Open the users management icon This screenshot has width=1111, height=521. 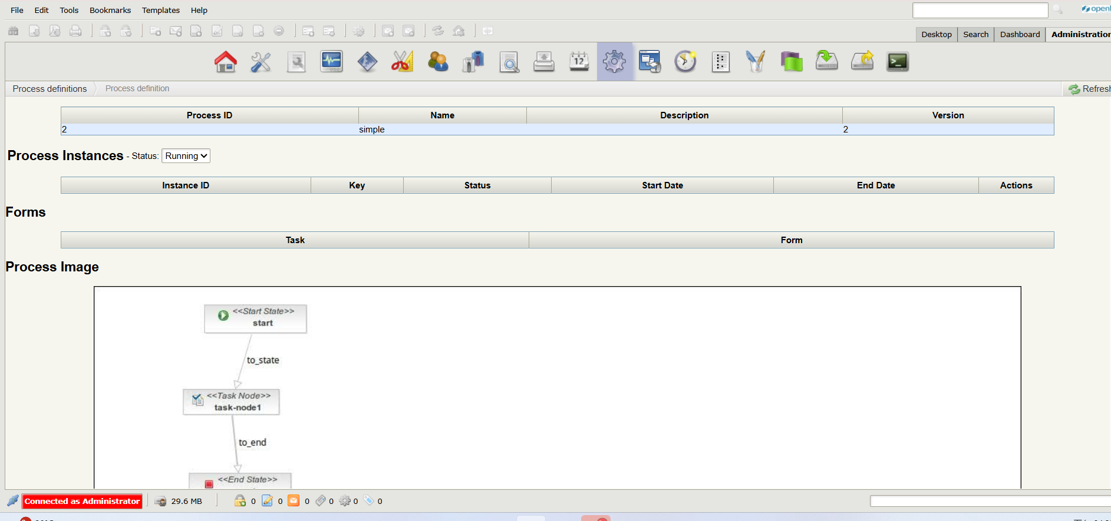pyautogui.click(x=438, y=62)
